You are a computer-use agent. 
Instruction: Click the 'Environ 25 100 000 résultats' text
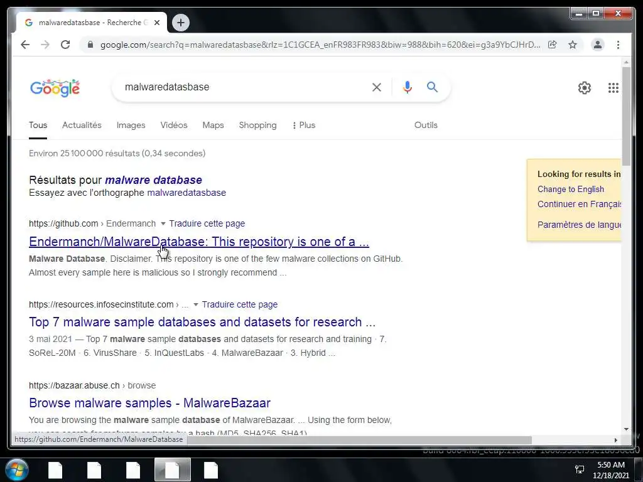click(117, 153)
